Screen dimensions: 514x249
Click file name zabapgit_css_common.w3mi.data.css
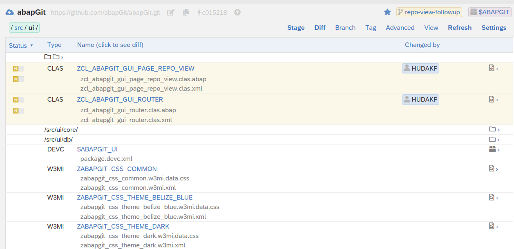tap(135, 178)
